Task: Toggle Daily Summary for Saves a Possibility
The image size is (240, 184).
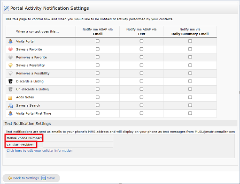Action: (x=190, y=65)
